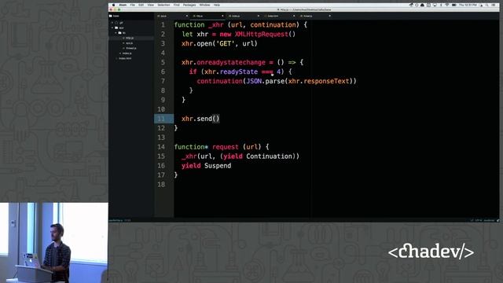Viewport: 503px width, 283px height.
Task: Open the Apple menu
Action: (x=113, y=6)
